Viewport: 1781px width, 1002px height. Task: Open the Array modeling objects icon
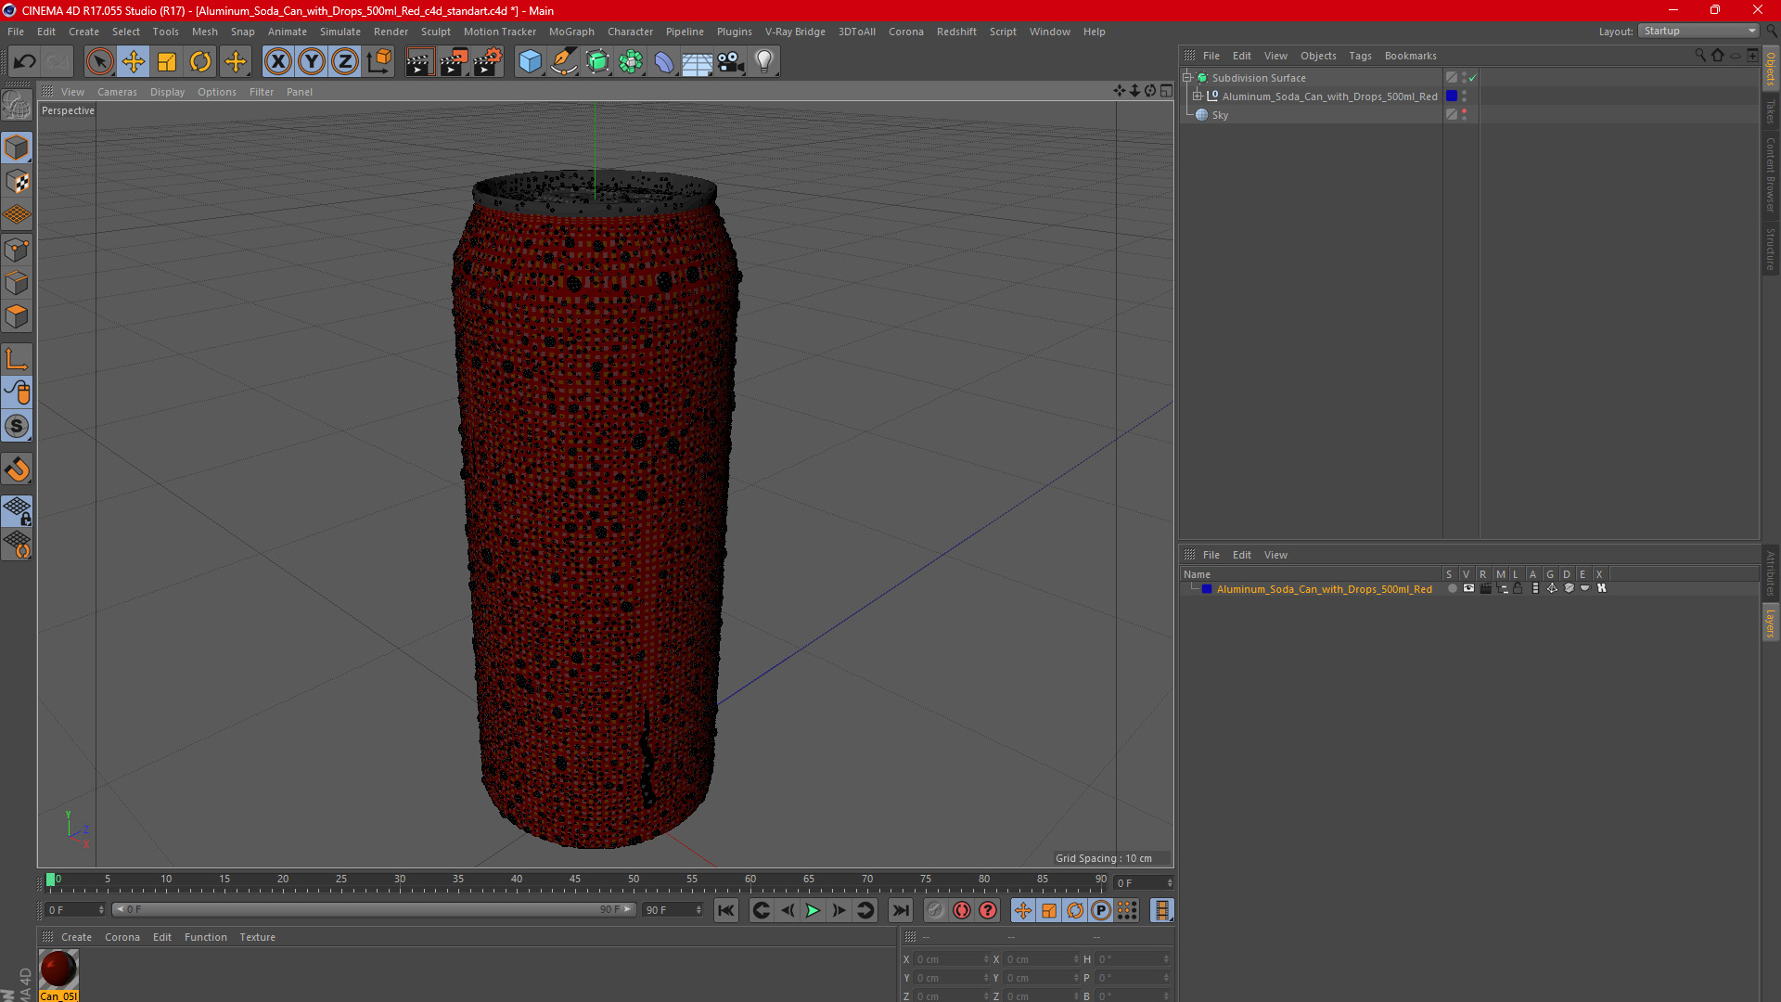631,61
